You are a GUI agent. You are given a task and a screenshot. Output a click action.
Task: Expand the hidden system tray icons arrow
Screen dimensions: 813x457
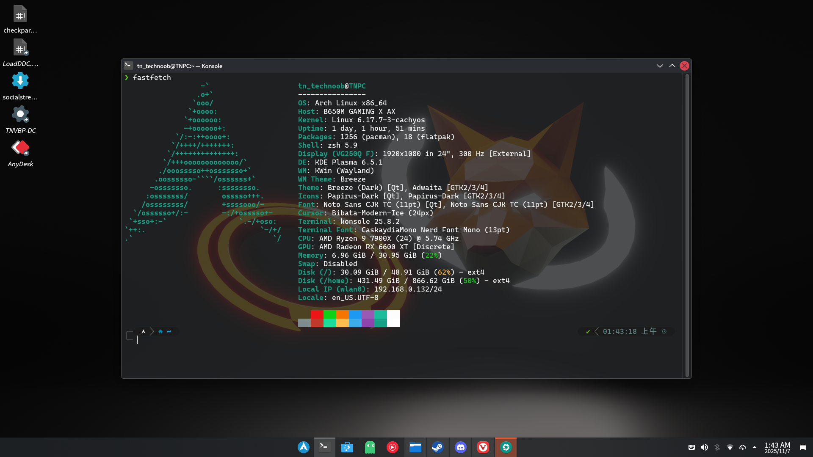[755, 447]
